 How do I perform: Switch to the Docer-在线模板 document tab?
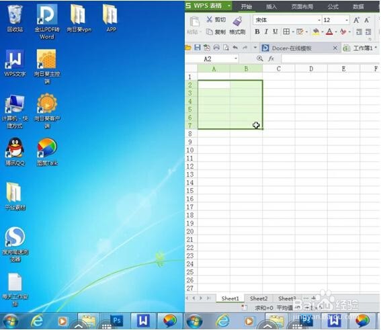[x=291, y=48]
